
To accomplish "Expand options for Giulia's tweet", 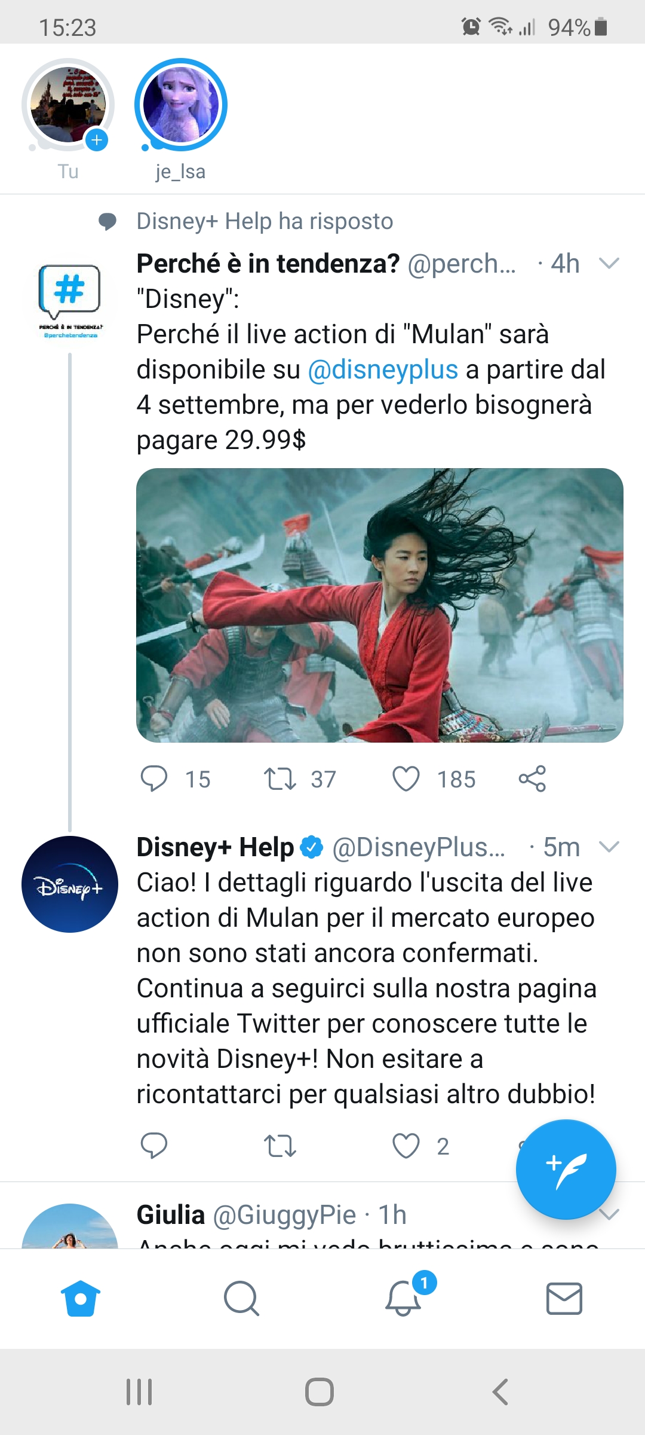I will pyautogui.click(x=609, y=1214).
